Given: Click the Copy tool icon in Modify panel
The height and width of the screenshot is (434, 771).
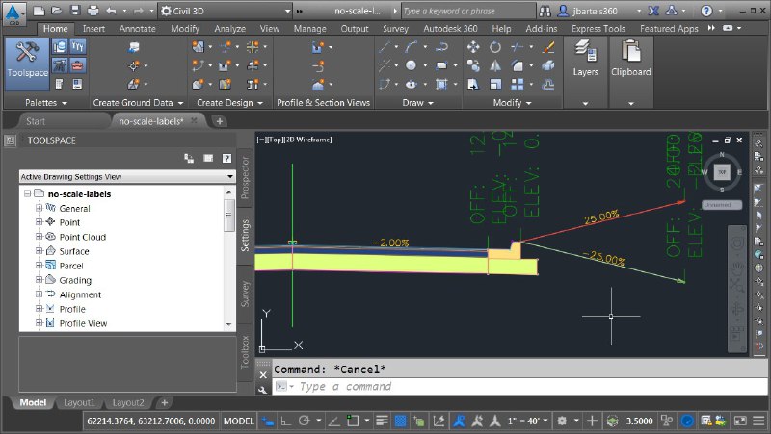Looking at the screenshot, I should tap(473, 65).
